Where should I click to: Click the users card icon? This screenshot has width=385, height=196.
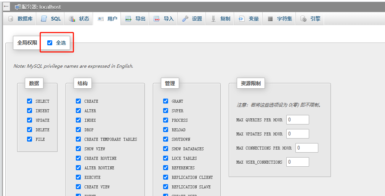tap(100, 19)
